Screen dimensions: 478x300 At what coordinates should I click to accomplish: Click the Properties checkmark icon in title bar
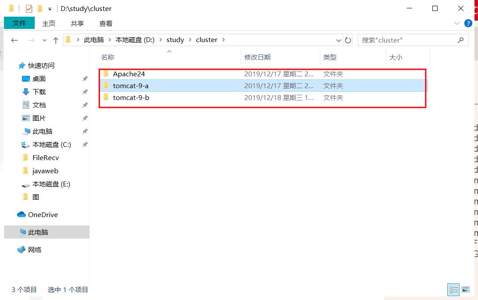tap(29, 9)
